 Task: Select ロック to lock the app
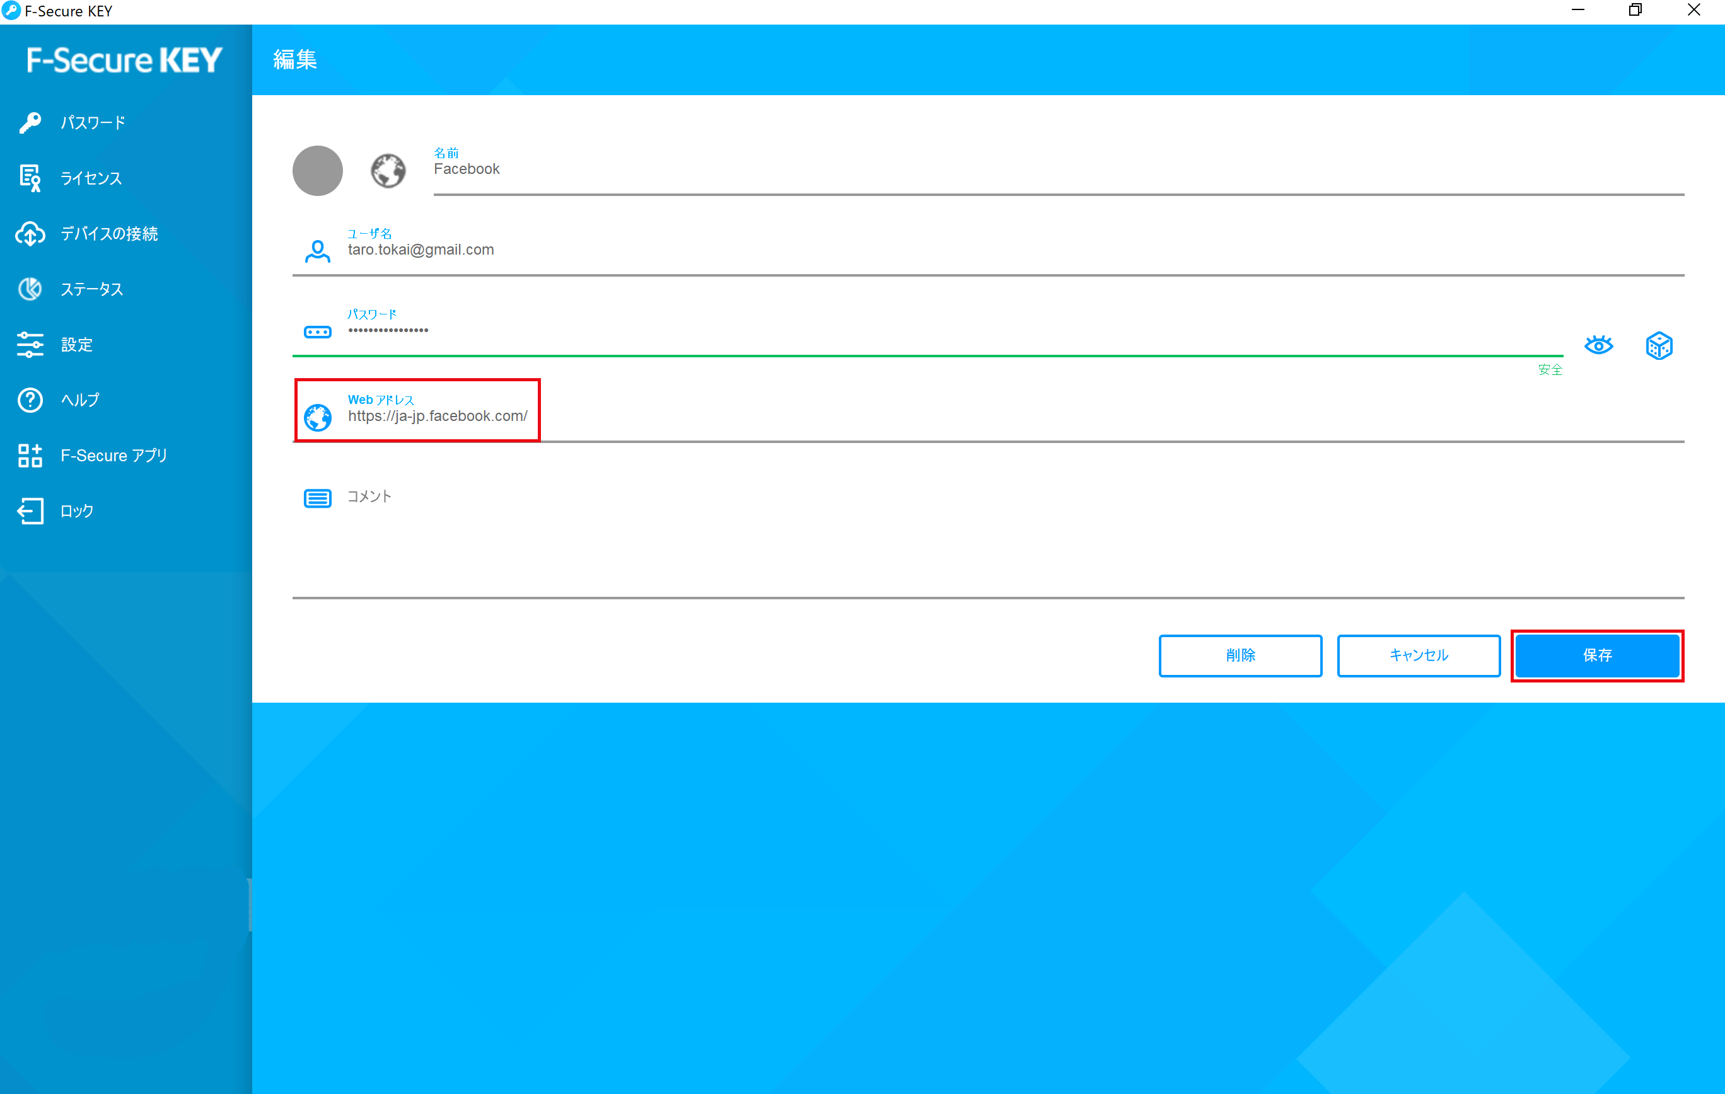click(125, 510)
